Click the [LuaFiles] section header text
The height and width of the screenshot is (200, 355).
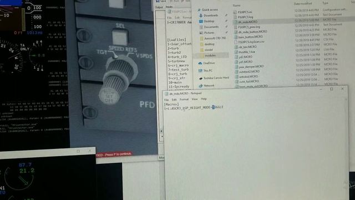point(176,39)
